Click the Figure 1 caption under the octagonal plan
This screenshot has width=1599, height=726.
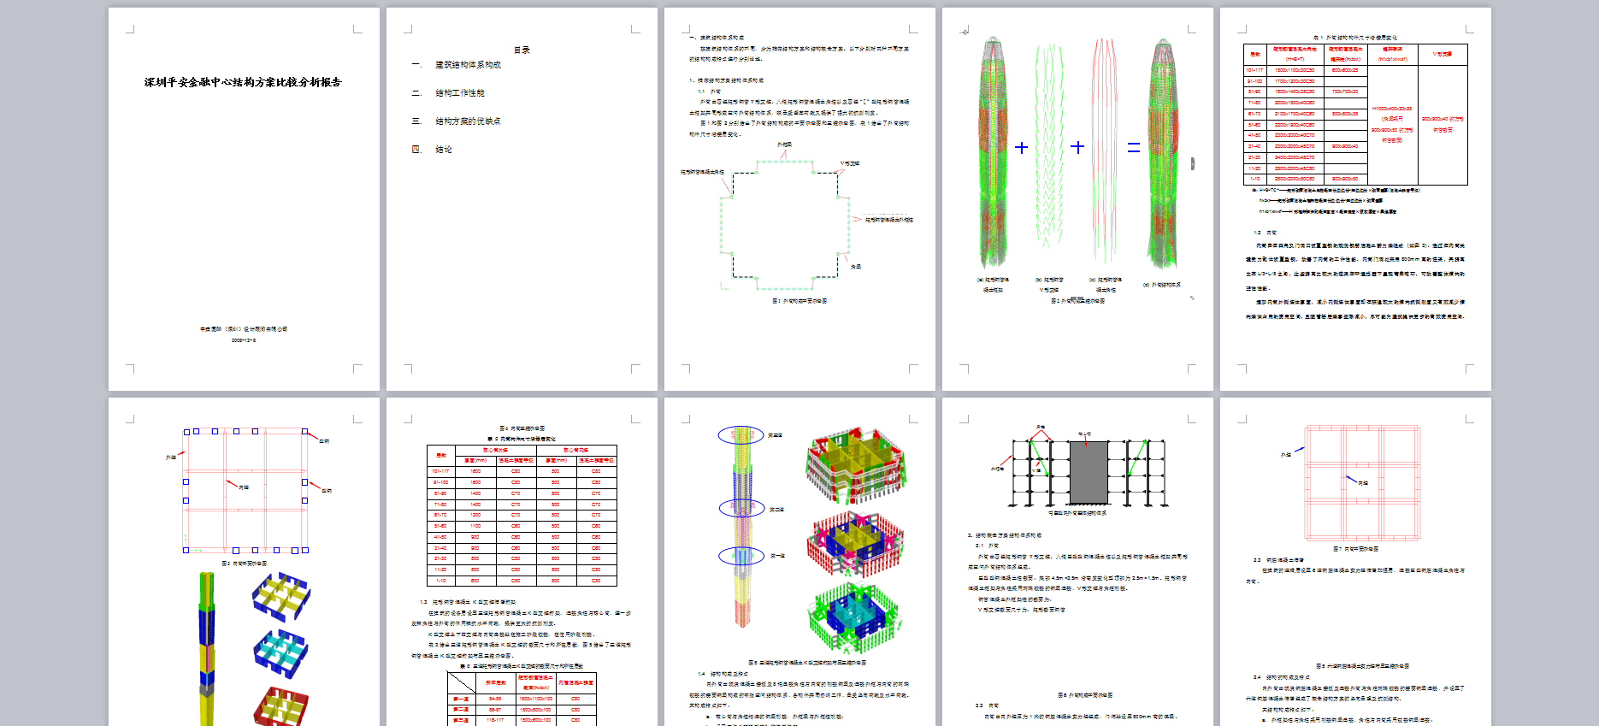pyautogui.click(x=799, y=301)
